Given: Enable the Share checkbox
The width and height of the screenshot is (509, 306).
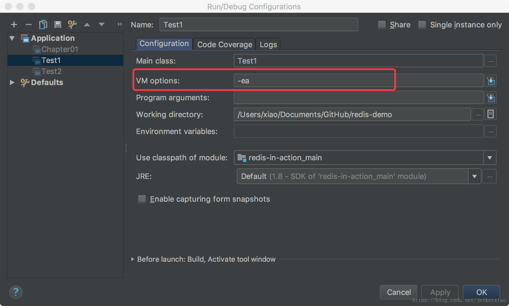Looking at the screenshot, I should point(382,24).
